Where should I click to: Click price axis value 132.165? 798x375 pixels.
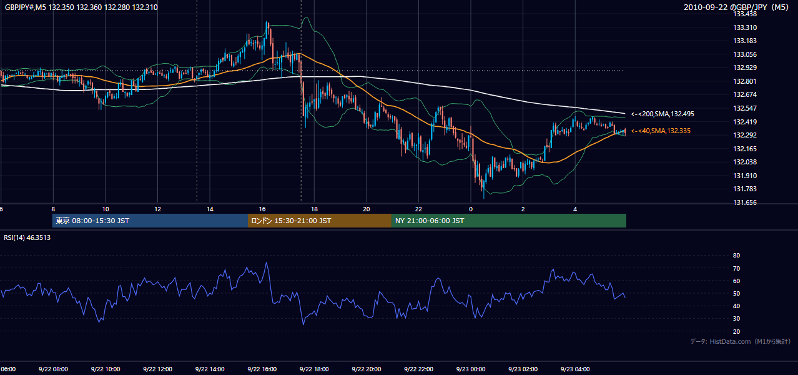point(746,149)
